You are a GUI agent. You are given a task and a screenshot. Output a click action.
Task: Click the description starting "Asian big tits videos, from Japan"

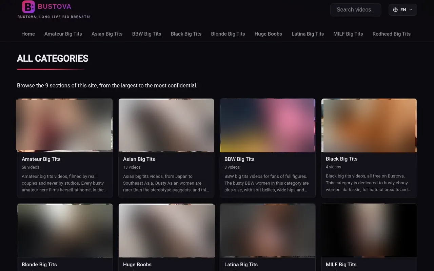(x=166, y=183)
